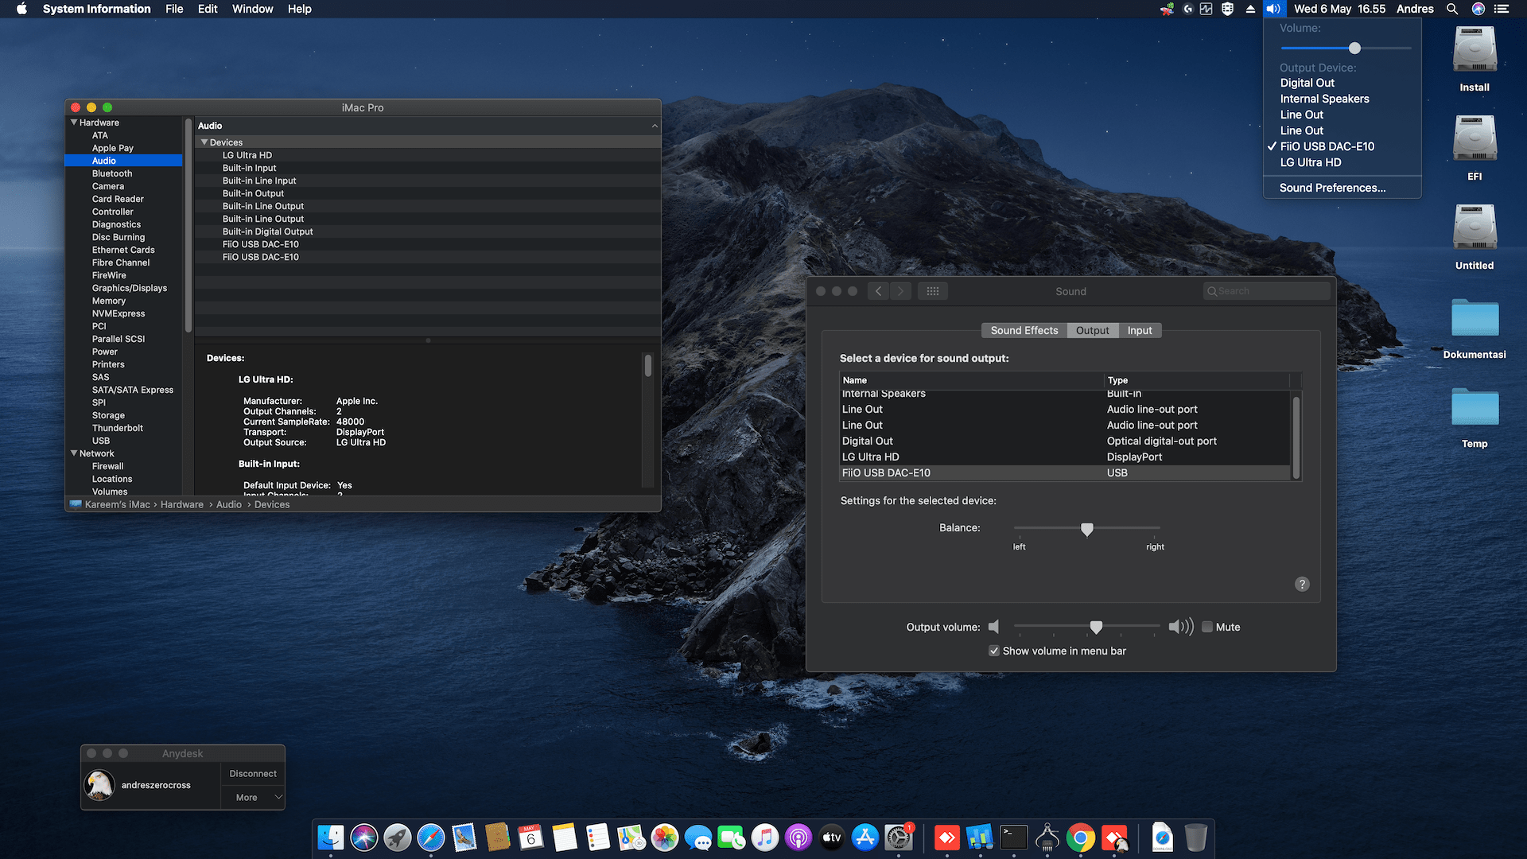Collapse the Devices disclosure triangle
This screenshot has height=859, width=1527.
tap(204, 142)
